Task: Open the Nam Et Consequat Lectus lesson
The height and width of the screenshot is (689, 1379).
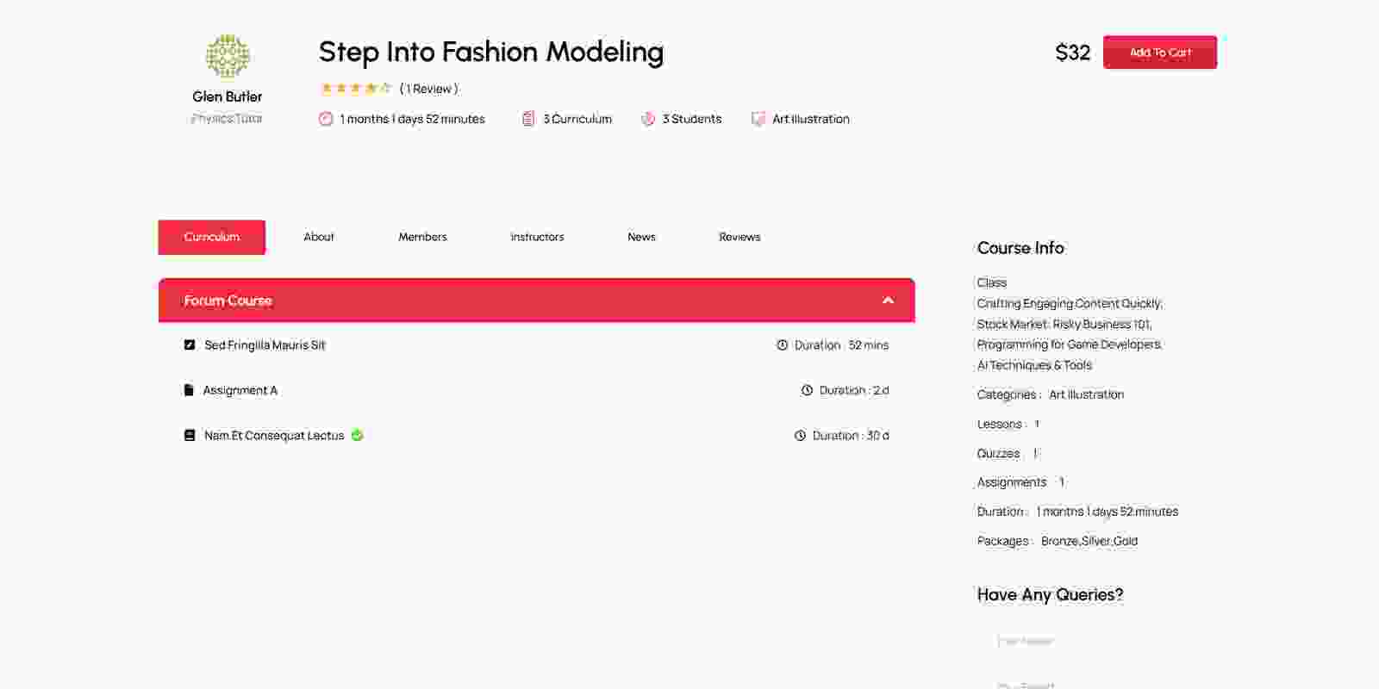Action: [x=274, y=436]
